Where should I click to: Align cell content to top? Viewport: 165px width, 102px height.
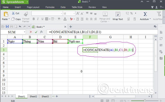87,13
